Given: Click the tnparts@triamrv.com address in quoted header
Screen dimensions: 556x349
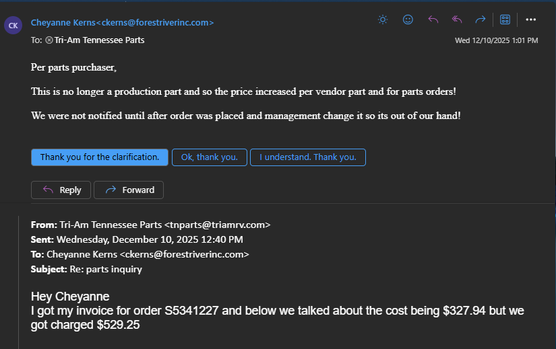Looking at the screenshot, I should point(218,225).
